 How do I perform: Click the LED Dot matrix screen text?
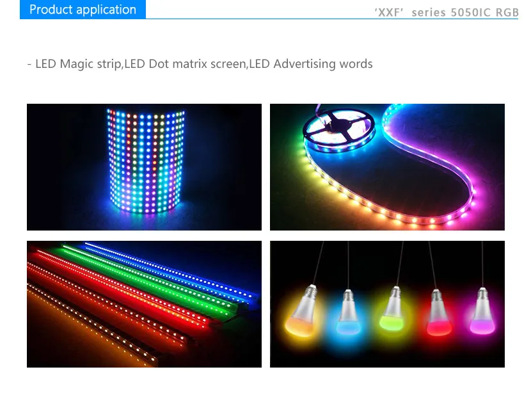tap(186, 63)
